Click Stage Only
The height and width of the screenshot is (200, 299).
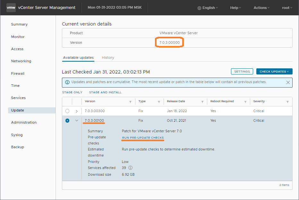[72, 92]
